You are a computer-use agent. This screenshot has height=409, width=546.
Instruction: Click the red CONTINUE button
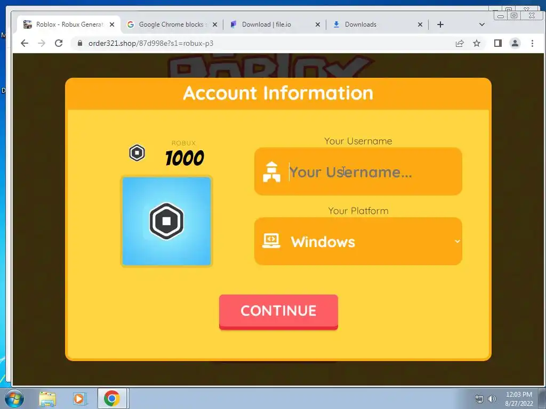tap(278, 312)
